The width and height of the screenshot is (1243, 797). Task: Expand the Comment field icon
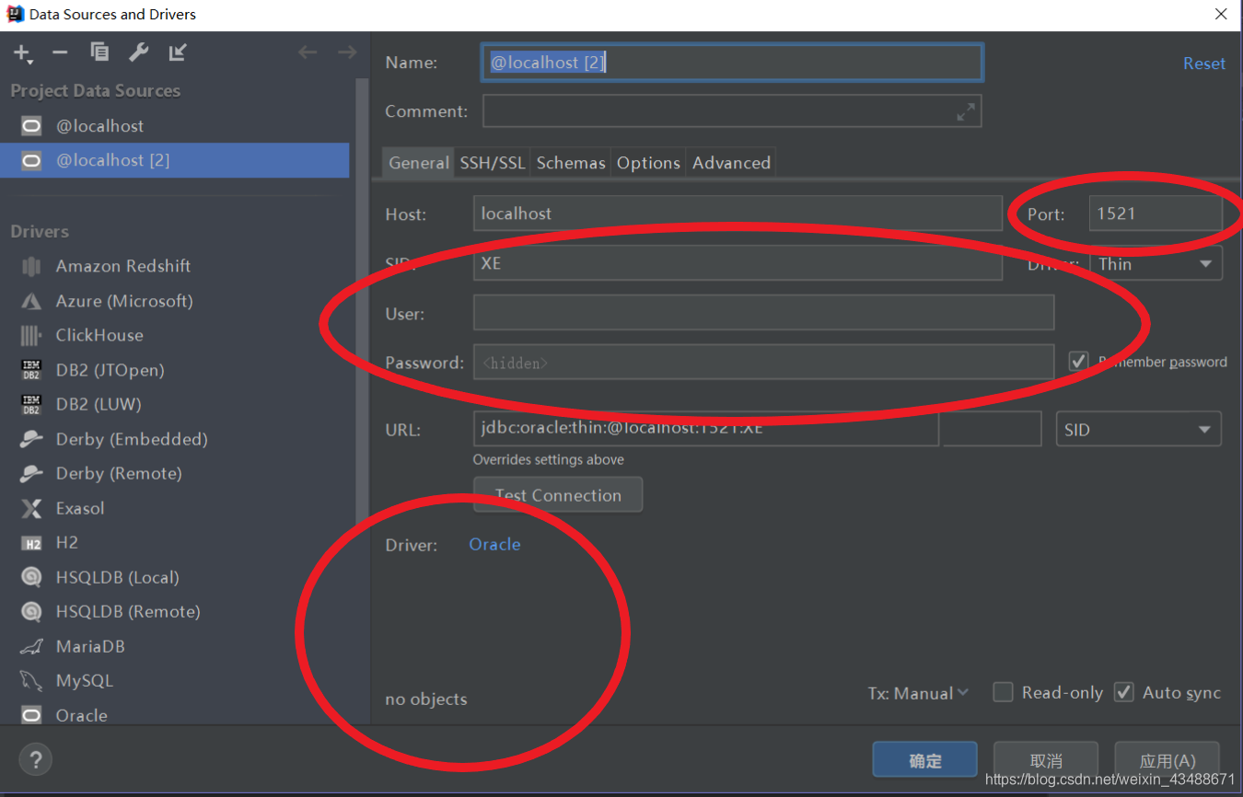click(x=965, y=112)
